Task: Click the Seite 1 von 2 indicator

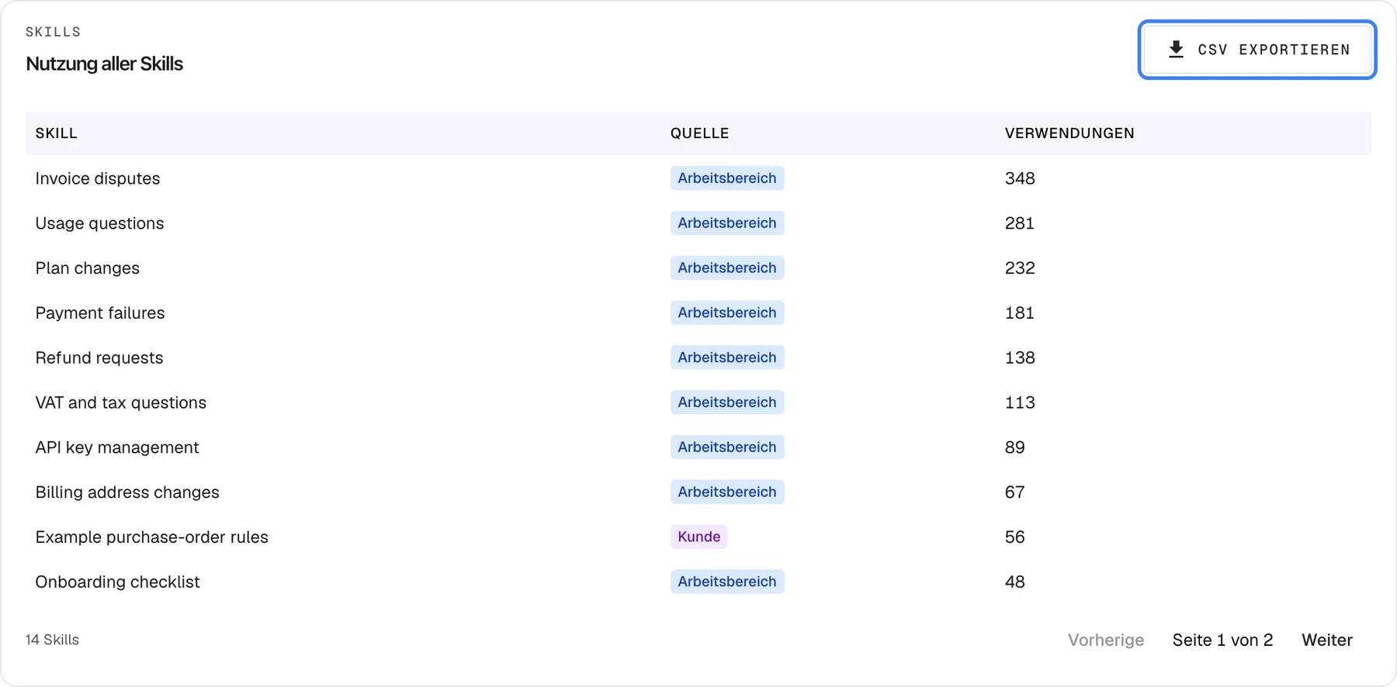Action: click(x=1222, y=640)
